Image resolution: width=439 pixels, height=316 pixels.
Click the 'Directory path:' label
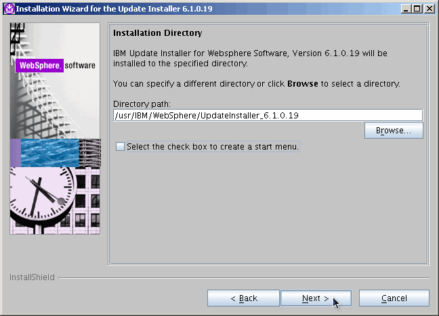[x=142, y=104]
